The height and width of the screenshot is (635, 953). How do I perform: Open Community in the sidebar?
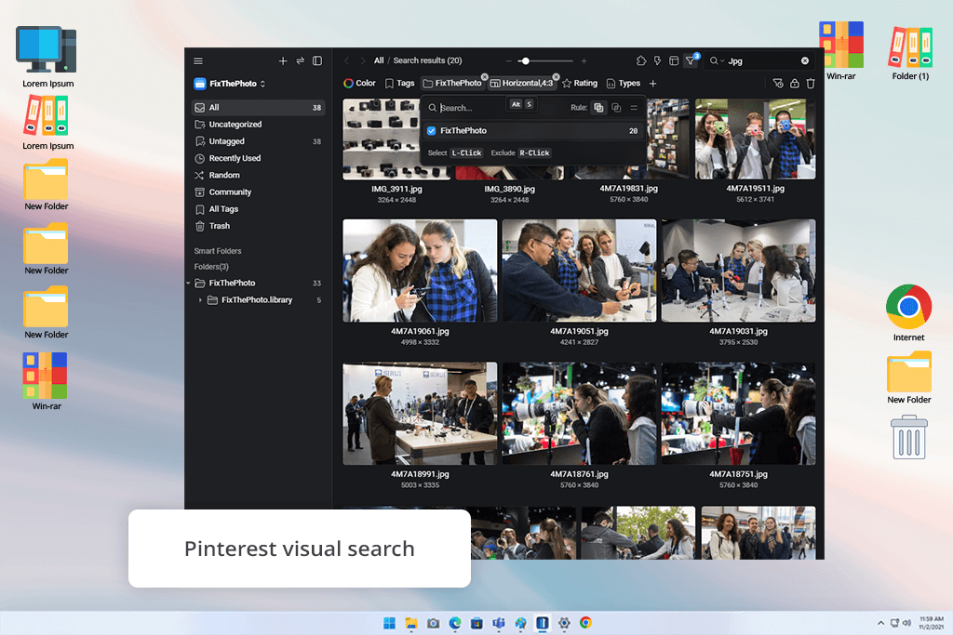pyautogui.click(x=259, y=192)
